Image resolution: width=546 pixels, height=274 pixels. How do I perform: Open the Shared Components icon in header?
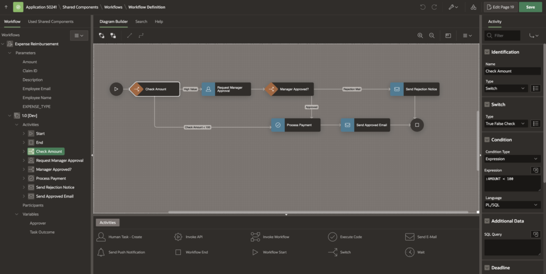tap(473, 7)
